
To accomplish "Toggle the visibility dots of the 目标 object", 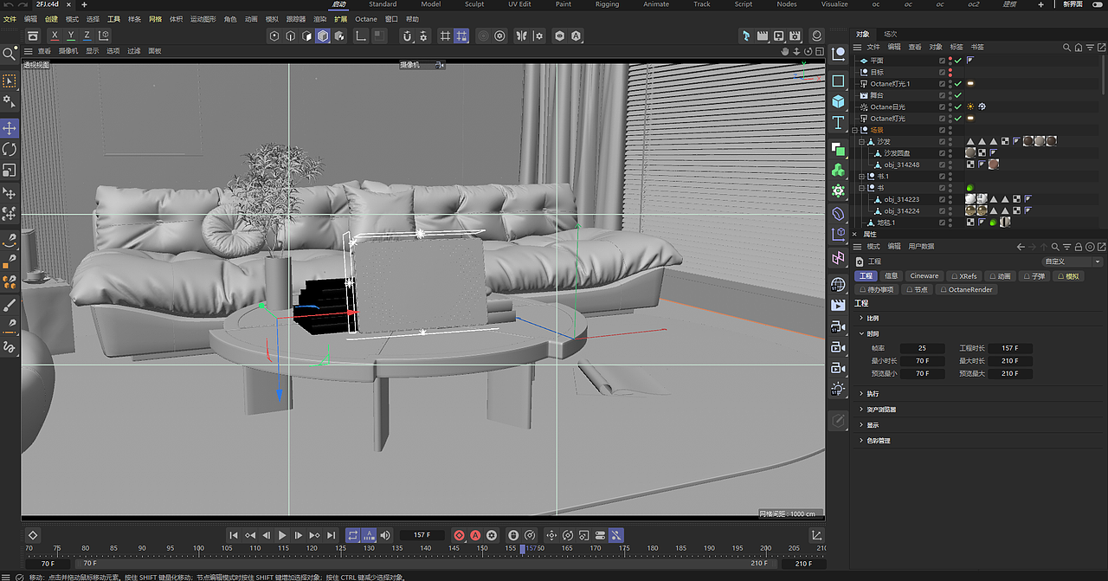I will coord(950,72).
